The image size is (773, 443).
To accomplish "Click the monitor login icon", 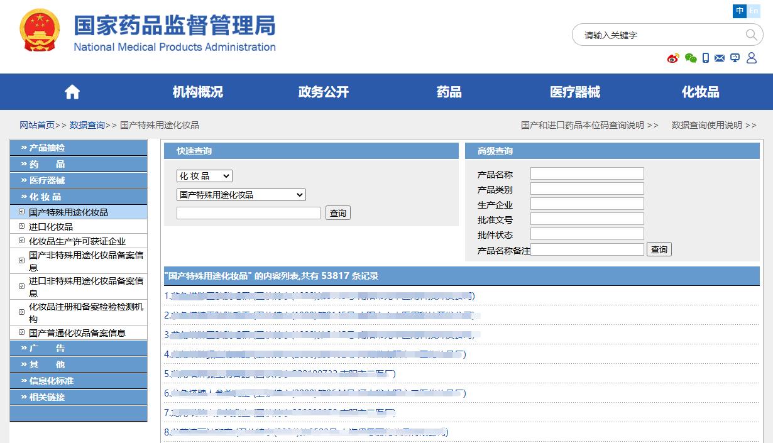I will point(735,58).
